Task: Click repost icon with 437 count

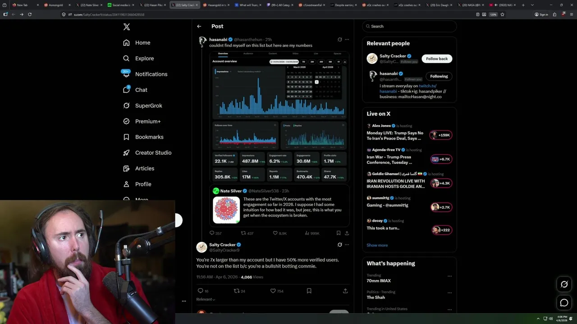Action: [247, 233]
